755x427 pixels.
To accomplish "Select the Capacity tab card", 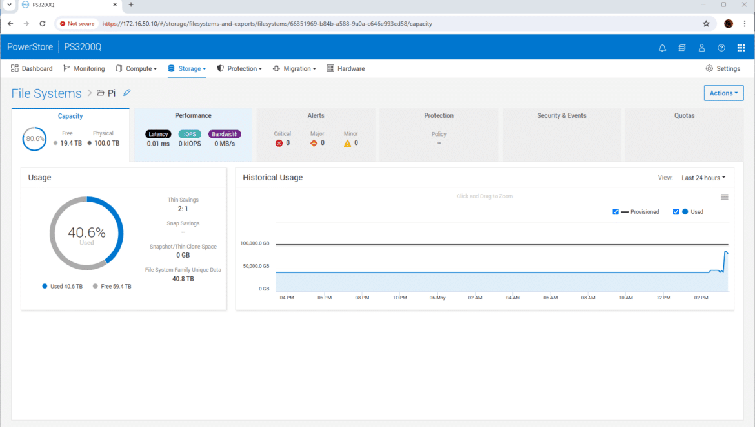I will [x=70, y=135].
